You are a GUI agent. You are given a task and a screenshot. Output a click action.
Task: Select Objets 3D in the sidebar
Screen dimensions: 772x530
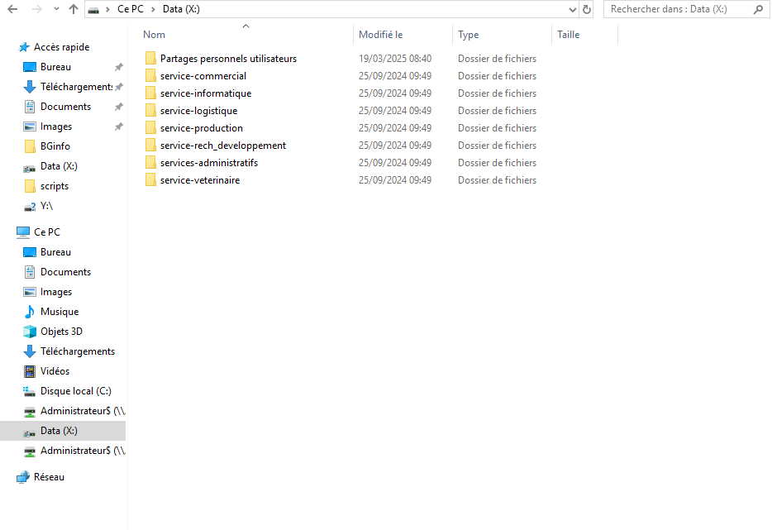(x=61, y=332)
